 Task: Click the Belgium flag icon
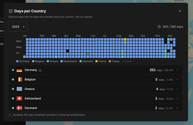(19, 80)
